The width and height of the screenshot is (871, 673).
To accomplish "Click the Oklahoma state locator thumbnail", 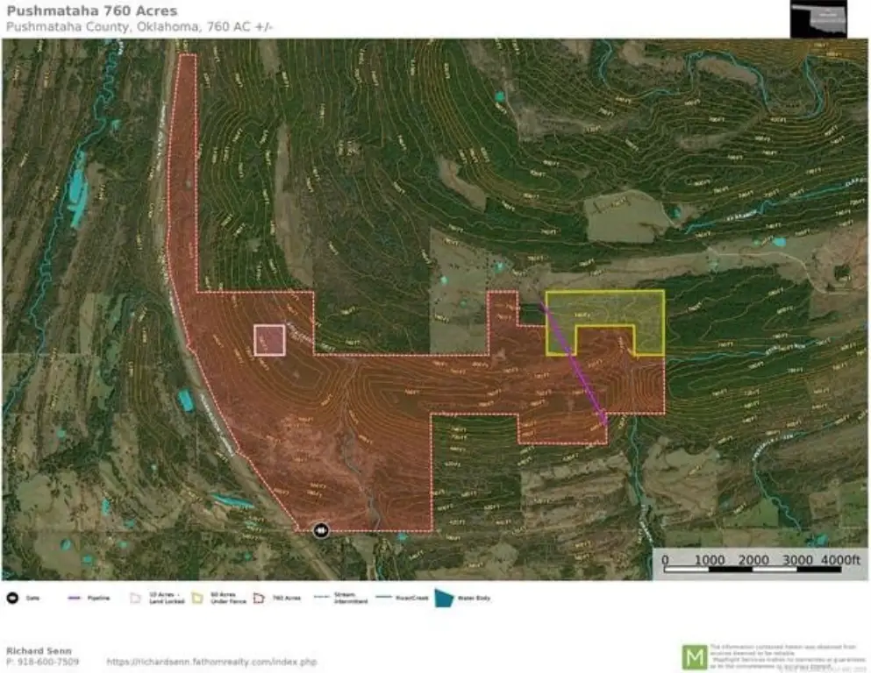I will click(817, 18).
